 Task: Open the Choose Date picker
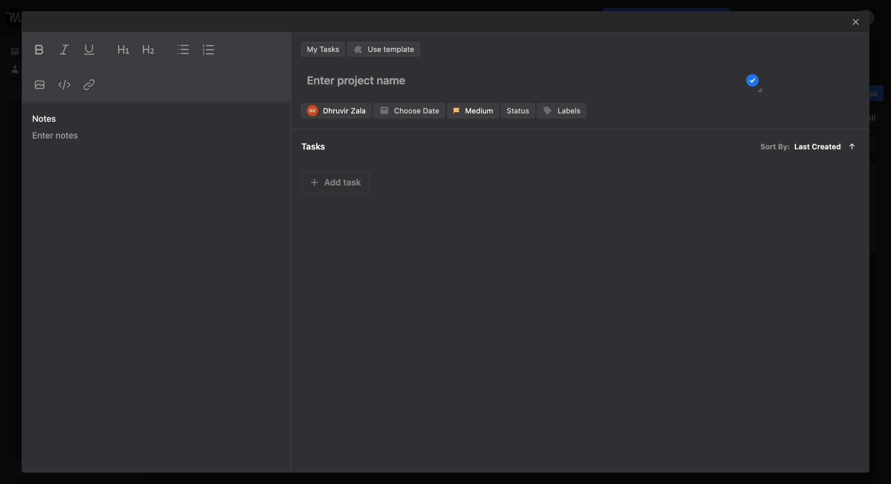point(410,110)
